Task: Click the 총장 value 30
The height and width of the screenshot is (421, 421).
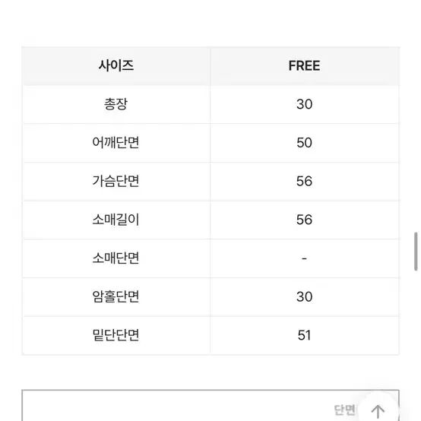Action: pyautogui.click(x=305, y=104)
